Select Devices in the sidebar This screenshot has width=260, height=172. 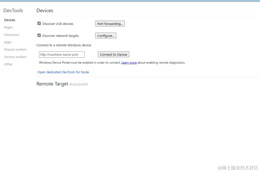[10, 20]
